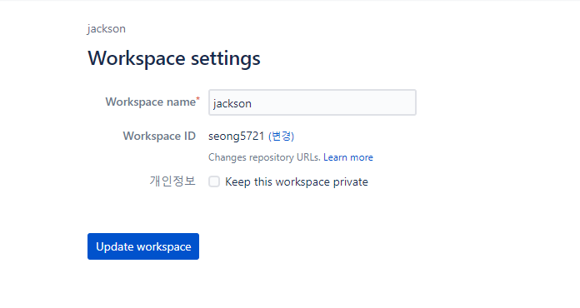
Task: Click the Workspace settings heading
Action: pos(174,58)
